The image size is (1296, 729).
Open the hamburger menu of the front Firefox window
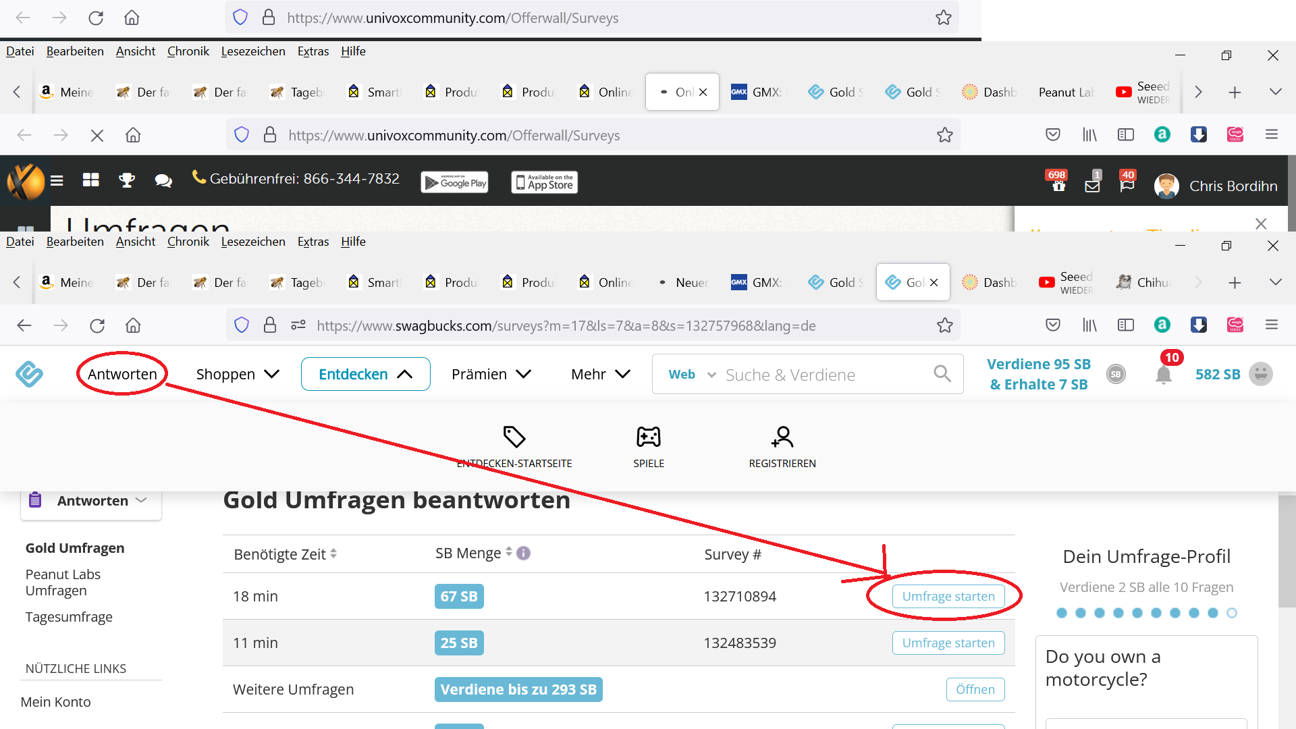1272,325
